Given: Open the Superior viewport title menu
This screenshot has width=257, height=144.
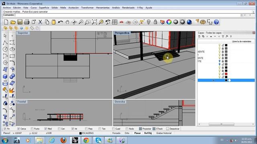Looking at the screenshot, I should click(23, 33).
